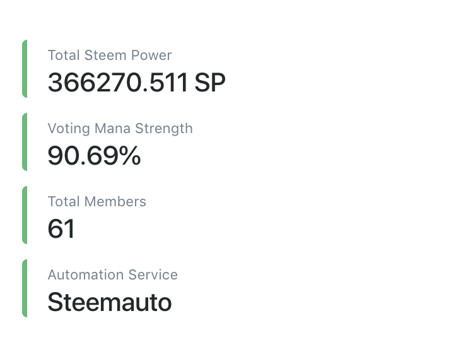The height and width of the screenshot is (352, 451).
Task: Click the green bar beside Automation Service
Action: [25, 288]
